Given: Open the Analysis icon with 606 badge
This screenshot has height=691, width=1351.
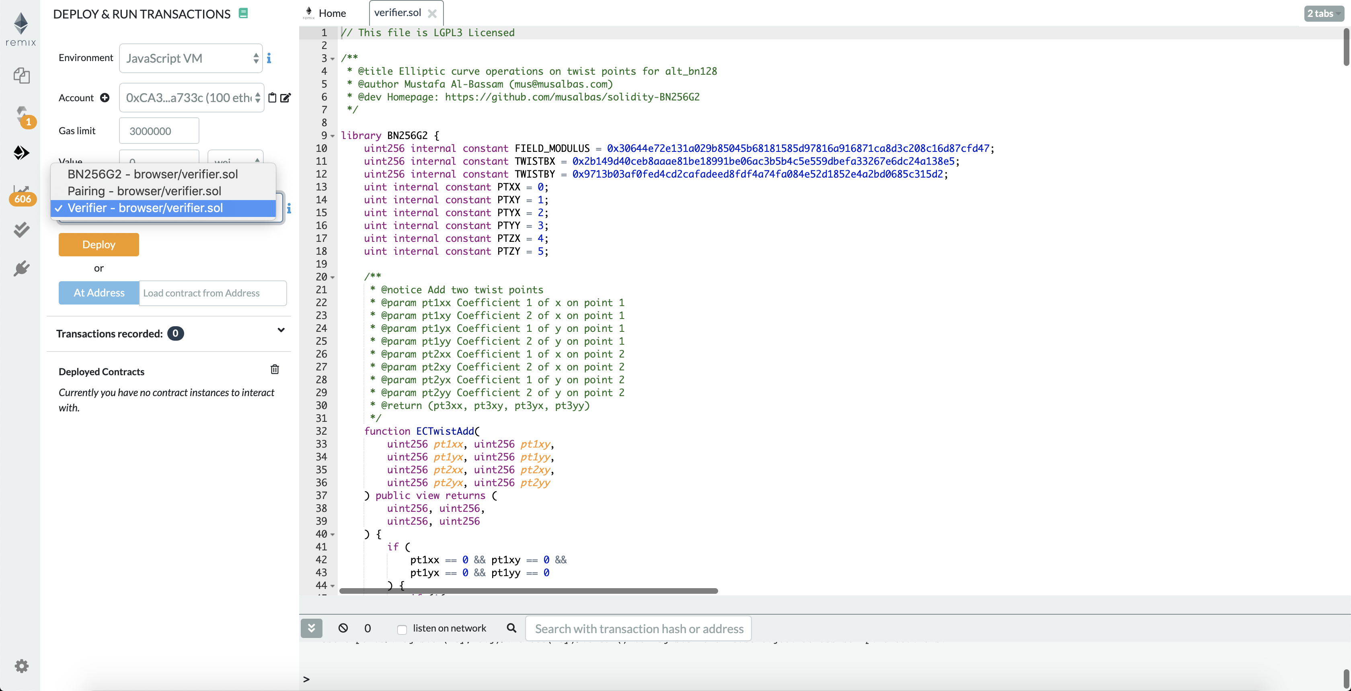Looking at the screenshot, I should pyautogui.click(x=22, y=193).
